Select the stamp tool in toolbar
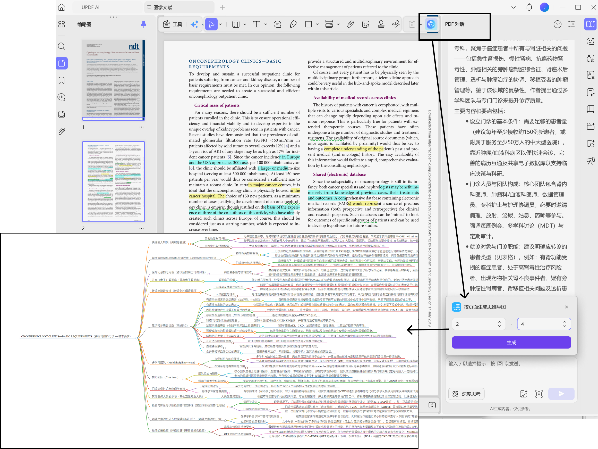The width and height of the screenshot is (598, 449). [381, 24]
